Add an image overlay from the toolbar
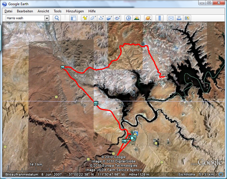Screen dimensions: 227x179 click(109, 18)
